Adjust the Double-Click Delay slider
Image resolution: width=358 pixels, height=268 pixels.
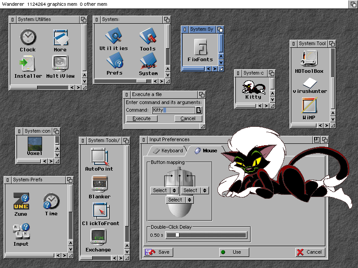pos(206,235)
